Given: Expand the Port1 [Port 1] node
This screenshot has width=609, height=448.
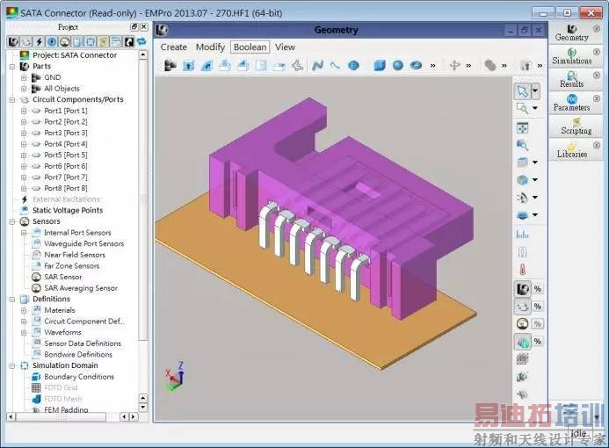Looking at the screenshot, I should point(24,111).
